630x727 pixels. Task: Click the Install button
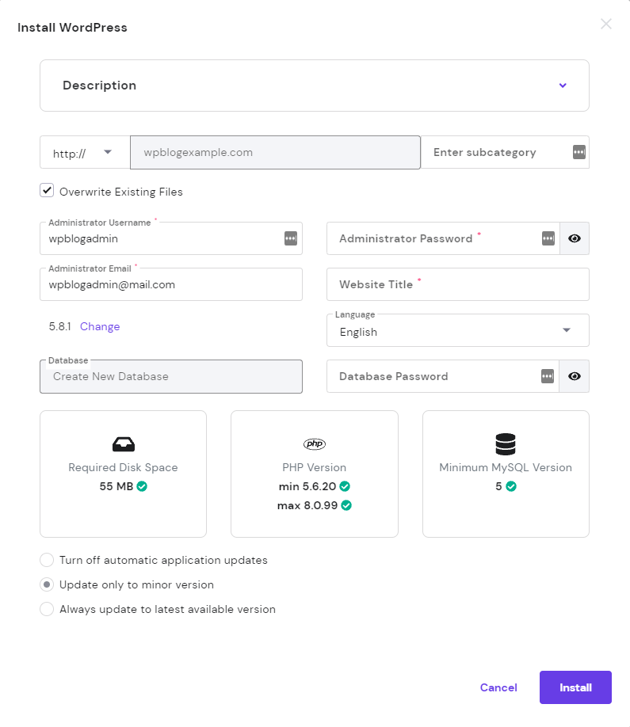pyautogui.click(x=575, y=687)
